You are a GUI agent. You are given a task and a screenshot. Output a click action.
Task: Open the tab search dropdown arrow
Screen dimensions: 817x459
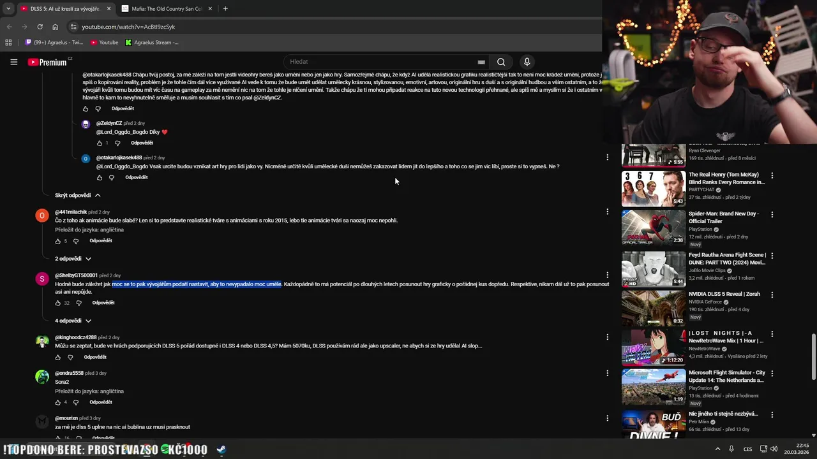point(8,9)
